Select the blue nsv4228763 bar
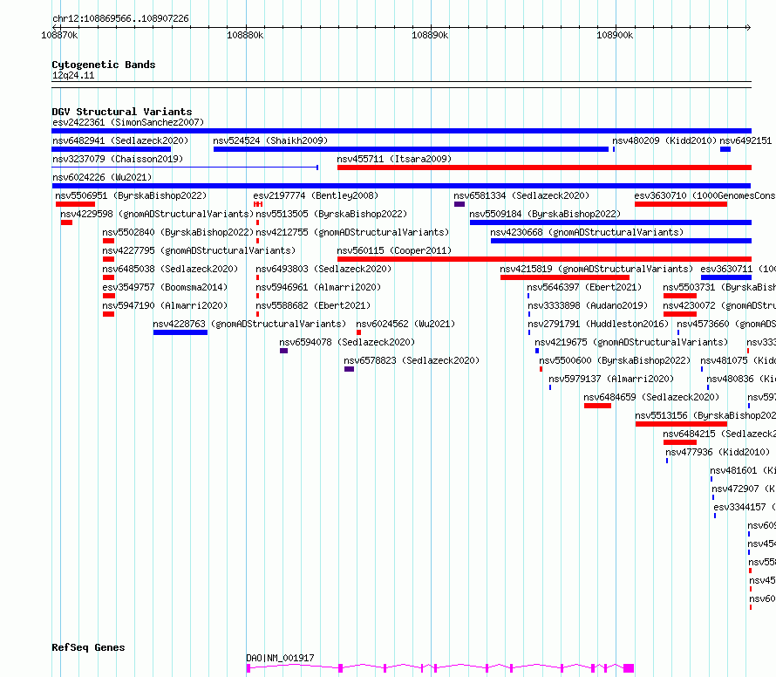The width and height of the screenshot is (776, 677). coord(180,332)
